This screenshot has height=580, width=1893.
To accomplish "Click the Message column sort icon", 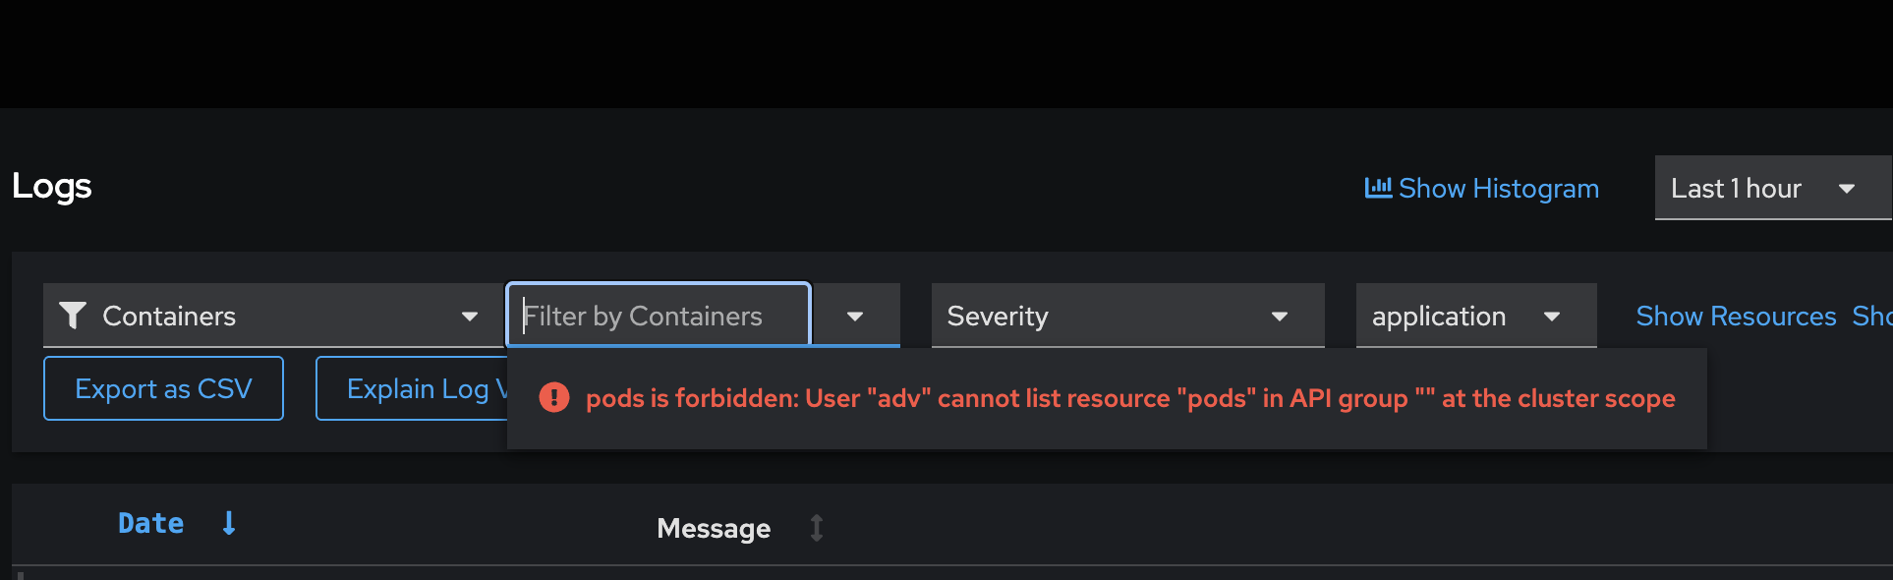I will (x=816, y=528).
